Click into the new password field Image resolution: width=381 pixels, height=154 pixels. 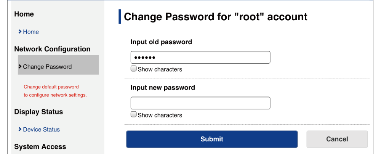pos(200,103)
